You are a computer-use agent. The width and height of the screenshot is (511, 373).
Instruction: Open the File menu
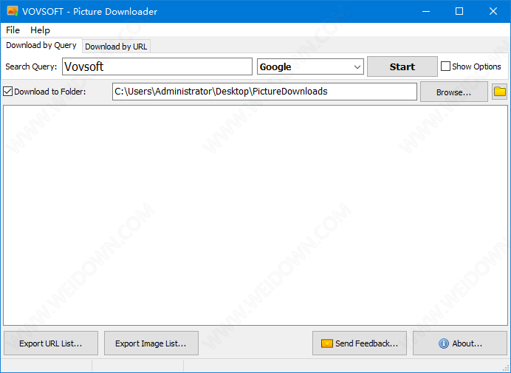[13, 30]
